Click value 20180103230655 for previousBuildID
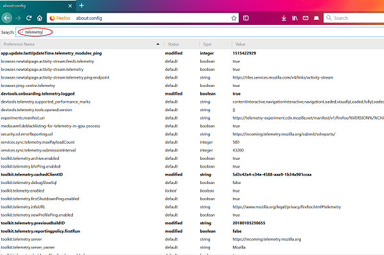 click(249, 223)
